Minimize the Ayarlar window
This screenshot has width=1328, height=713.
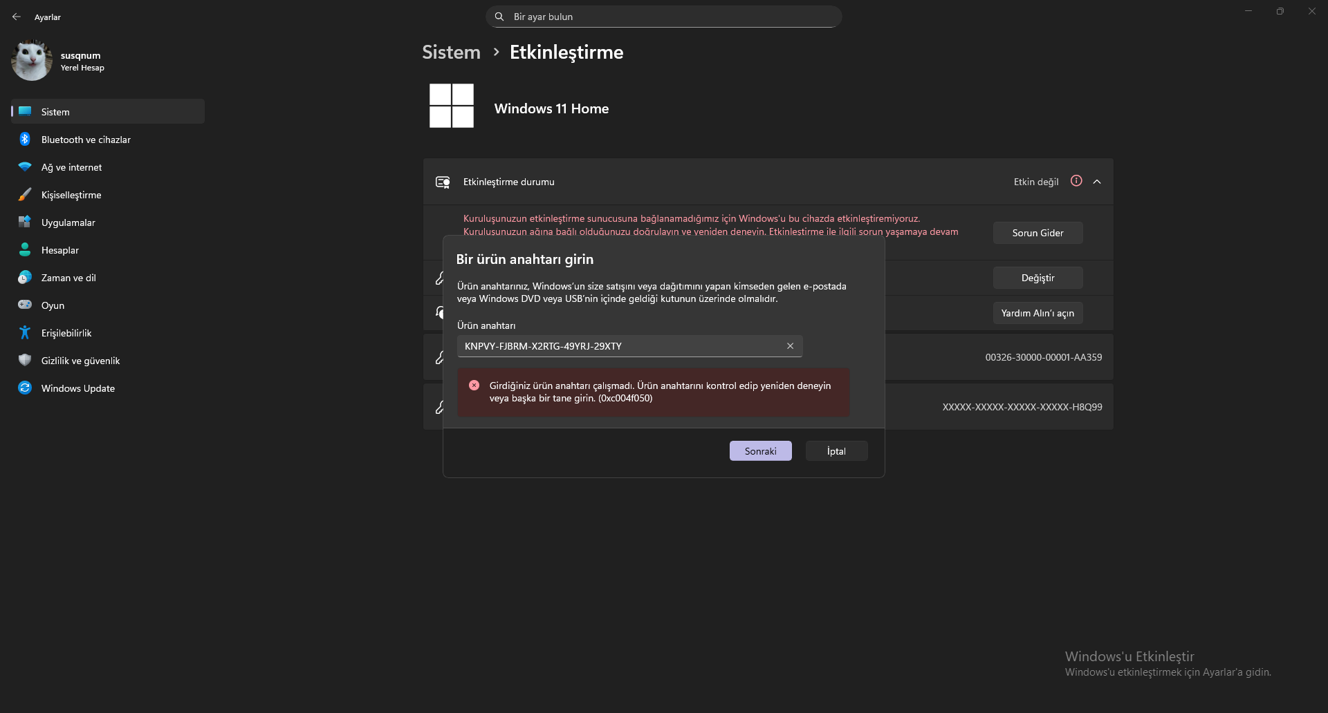(1248, 11)
